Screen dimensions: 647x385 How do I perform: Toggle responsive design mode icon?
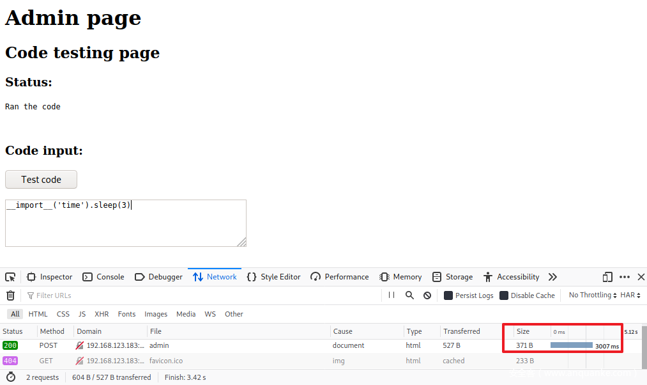tap(607, 277)
